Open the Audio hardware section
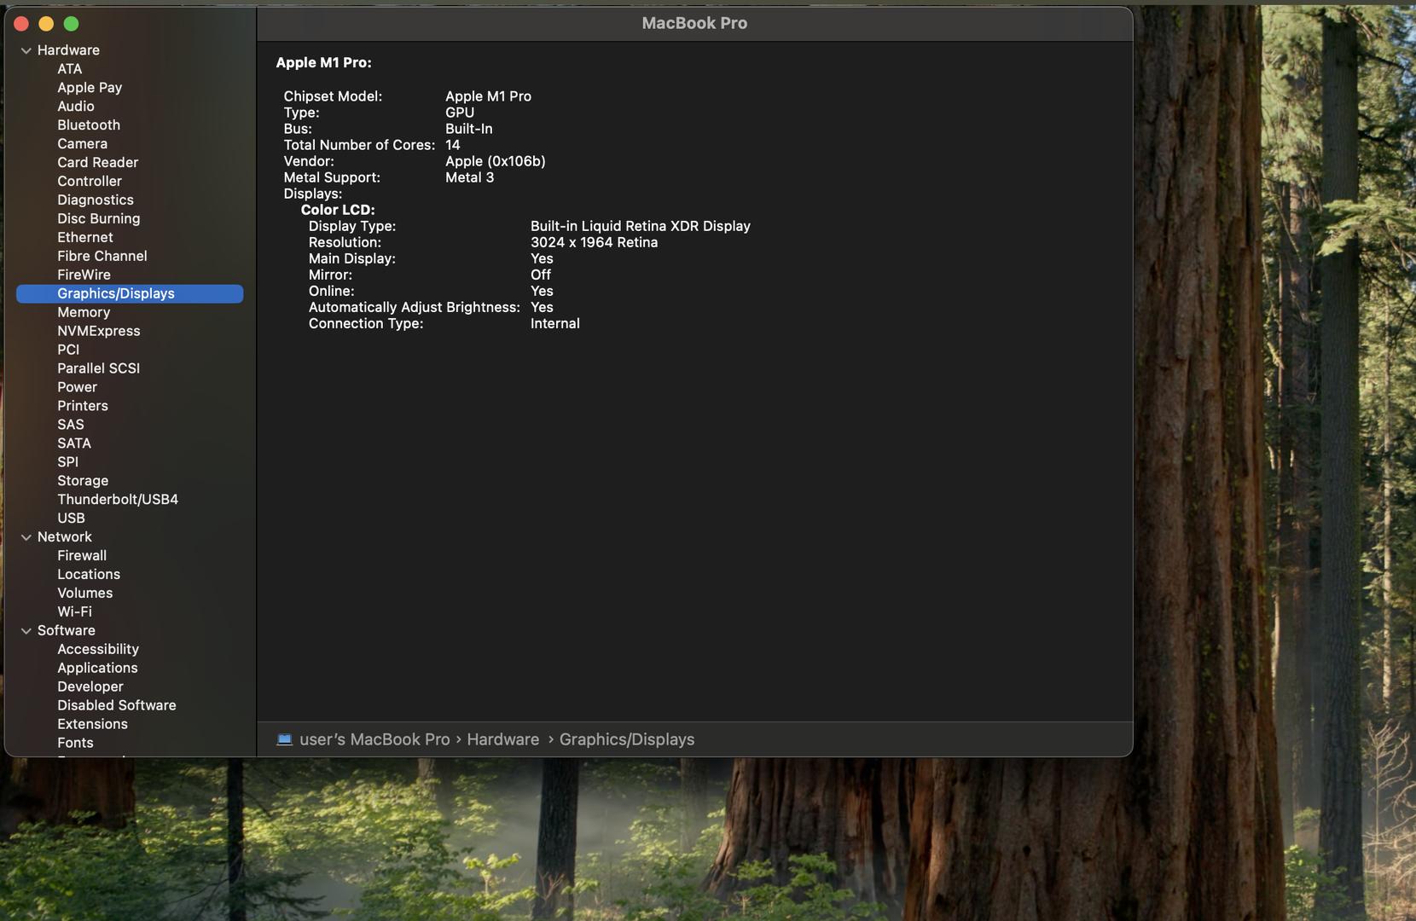The width and height of the screenshot is (1416, 921). tap(76, 107)
